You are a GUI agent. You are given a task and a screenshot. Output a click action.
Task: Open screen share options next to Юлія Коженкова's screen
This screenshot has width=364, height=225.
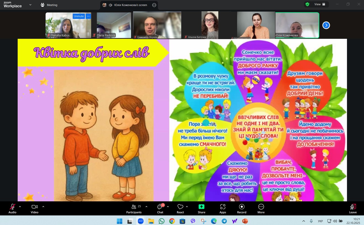click(x=154, y=5)
